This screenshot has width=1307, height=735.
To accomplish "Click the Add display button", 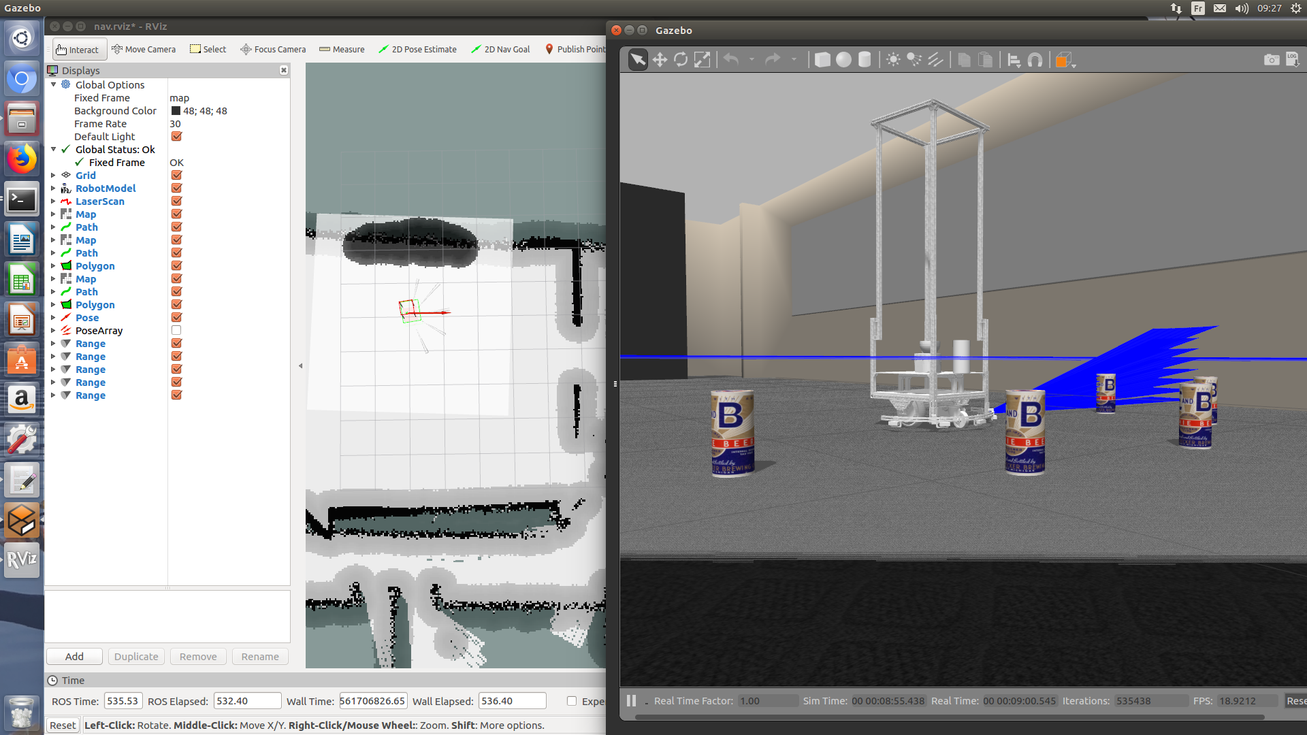I will pyautogui.click(x=74, y=657).
